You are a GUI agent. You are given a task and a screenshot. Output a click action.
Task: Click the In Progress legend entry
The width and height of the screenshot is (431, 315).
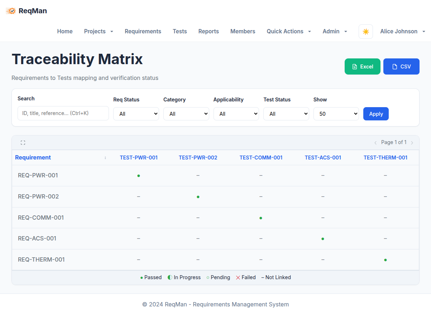[184, 277]
